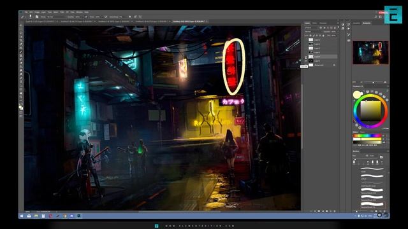Open the layer Opacity dropdown

click(x=333, y=32)
